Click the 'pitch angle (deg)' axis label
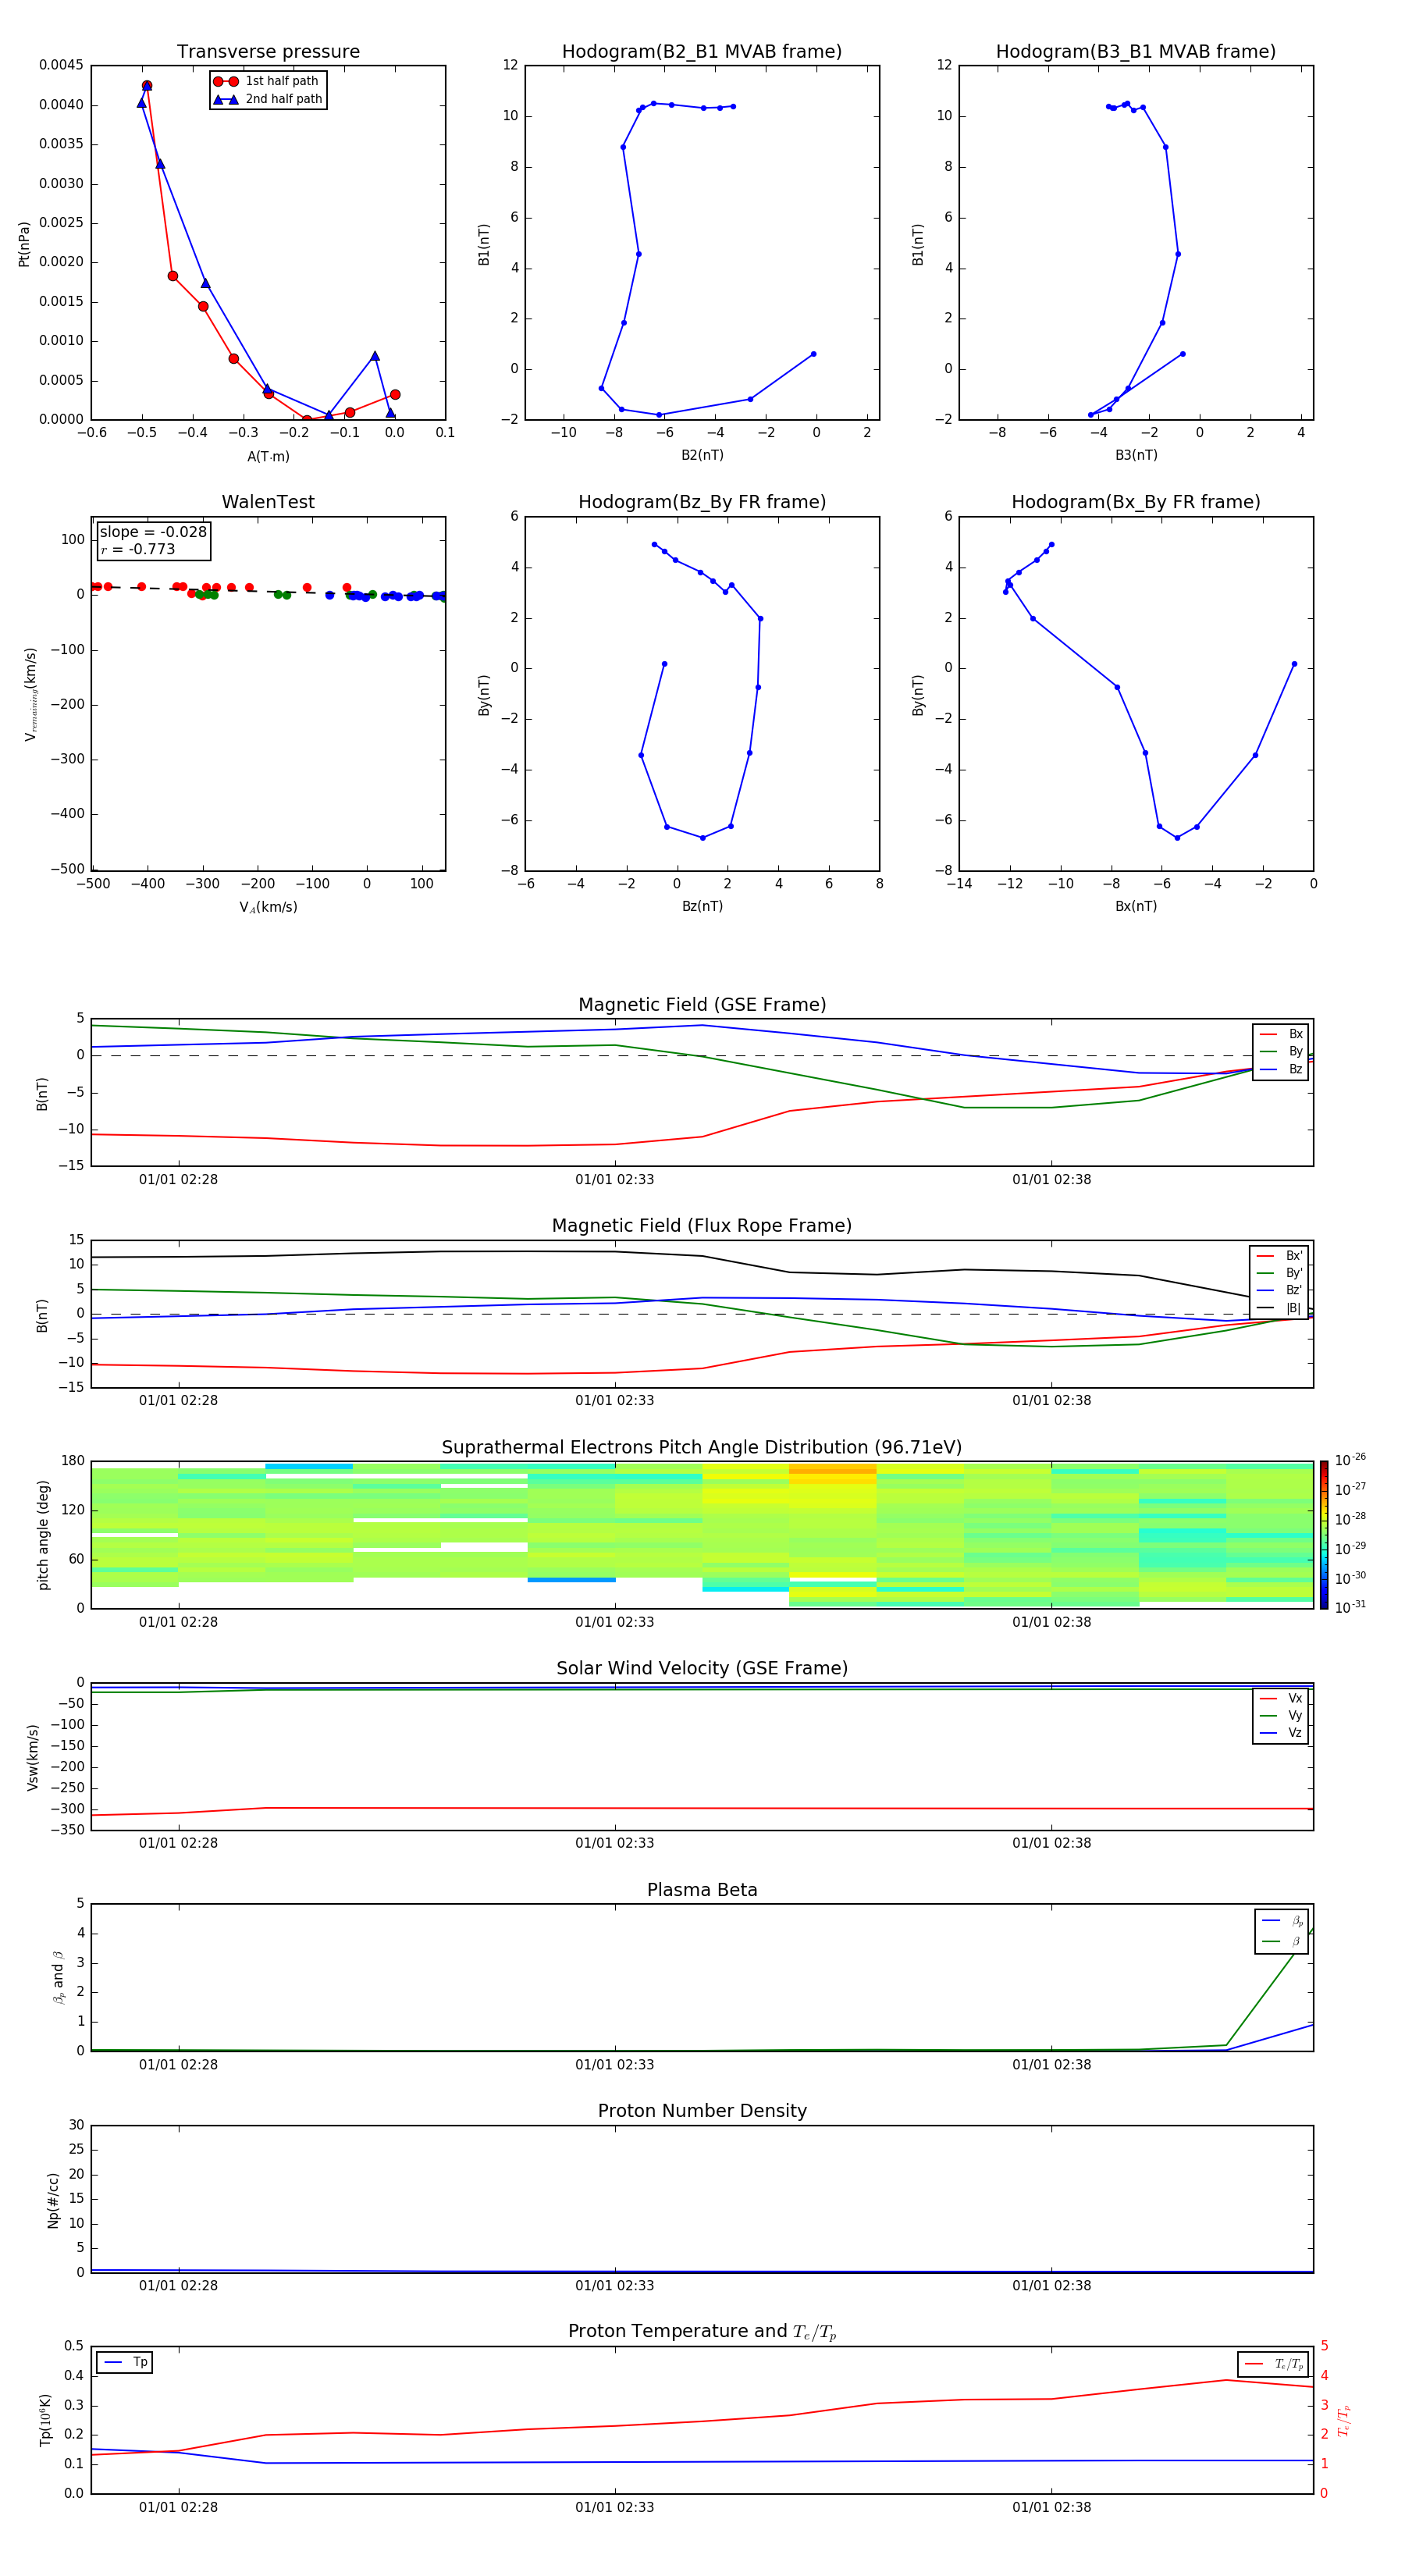The height and width of the screenshot is (2576, 1405). point(43,1535)
